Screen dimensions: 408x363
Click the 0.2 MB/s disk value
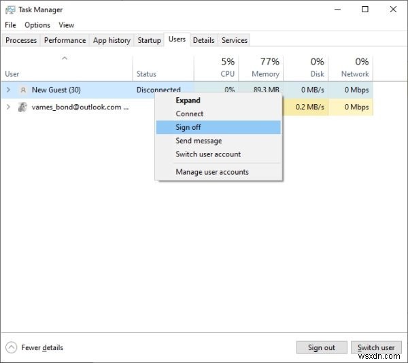[x=309, y=107]
